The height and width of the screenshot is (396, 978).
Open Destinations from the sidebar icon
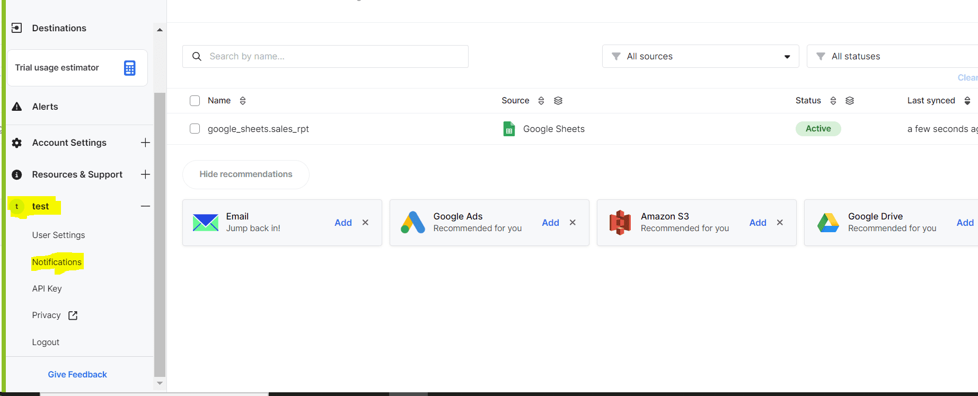(17, 28)
